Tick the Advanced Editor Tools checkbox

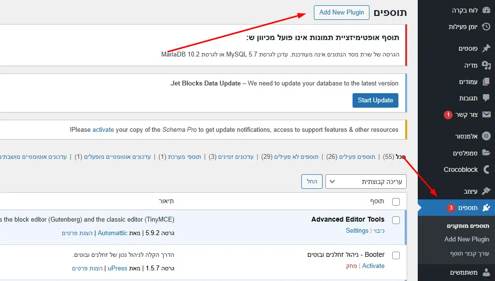[396, 220]
